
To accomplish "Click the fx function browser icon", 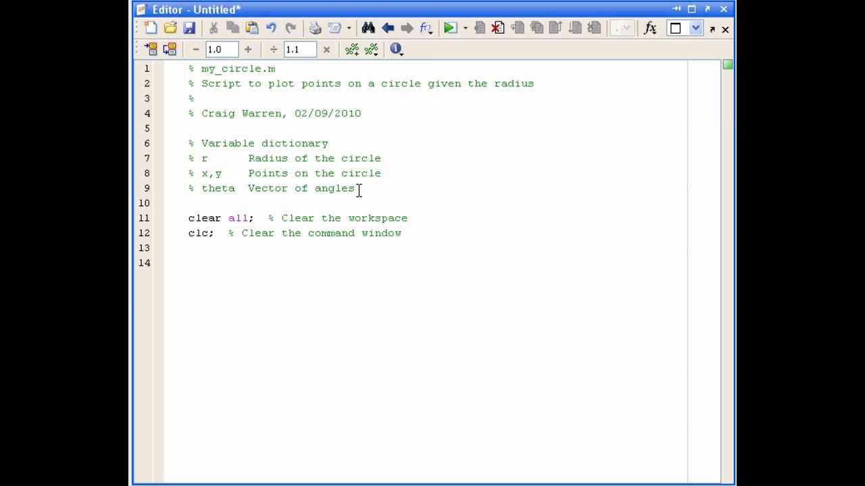I will [650, 28].
